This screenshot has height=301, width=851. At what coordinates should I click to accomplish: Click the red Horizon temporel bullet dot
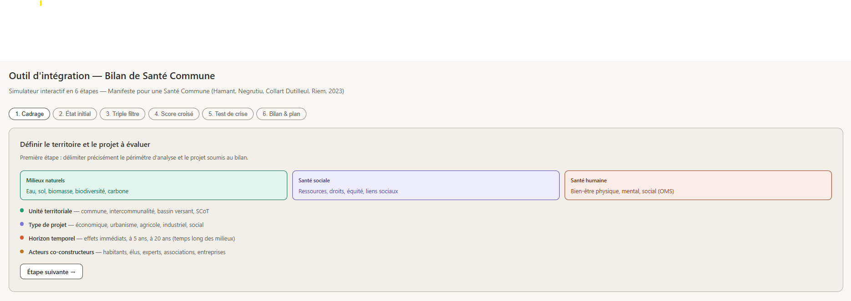coord(22,238)
